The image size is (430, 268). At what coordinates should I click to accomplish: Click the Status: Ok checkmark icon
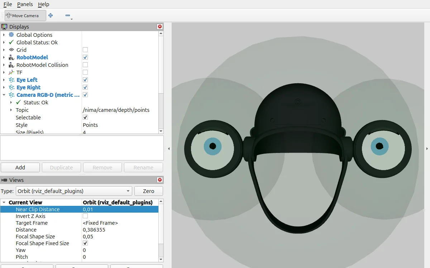[19, 102]
